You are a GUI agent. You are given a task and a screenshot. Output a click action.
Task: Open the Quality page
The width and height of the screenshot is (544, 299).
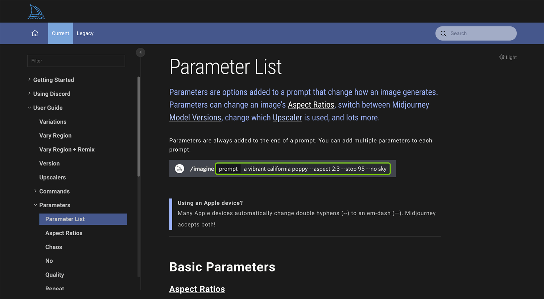55,275
